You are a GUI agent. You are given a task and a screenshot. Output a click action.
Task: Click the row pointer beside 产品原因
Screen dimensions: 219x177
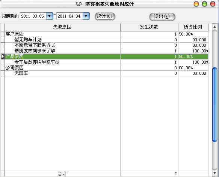point(3,57)
